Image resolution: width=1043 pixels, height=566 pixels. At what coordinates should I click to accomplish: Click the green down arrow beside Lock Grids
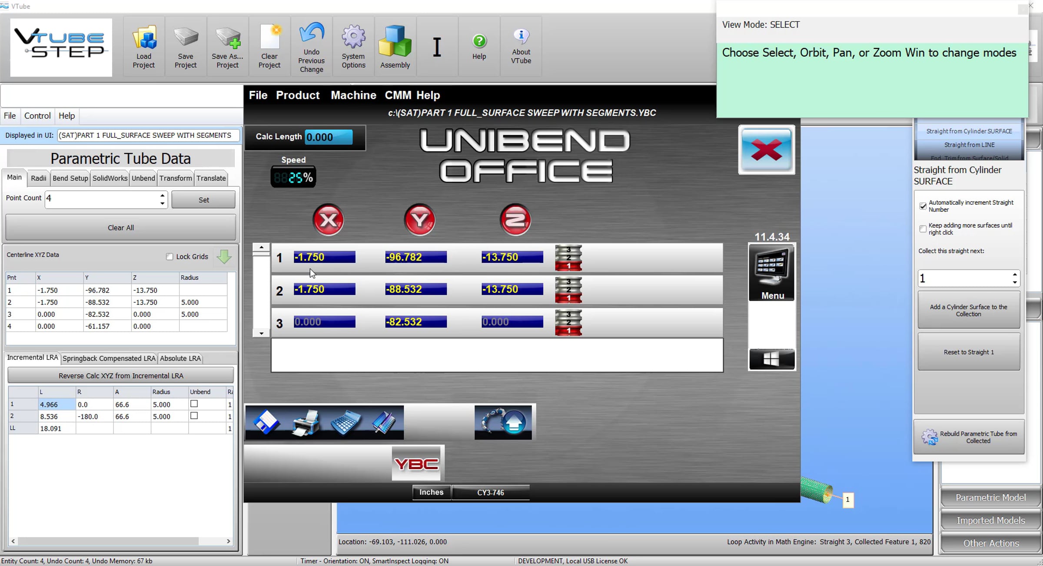[224, 257]
